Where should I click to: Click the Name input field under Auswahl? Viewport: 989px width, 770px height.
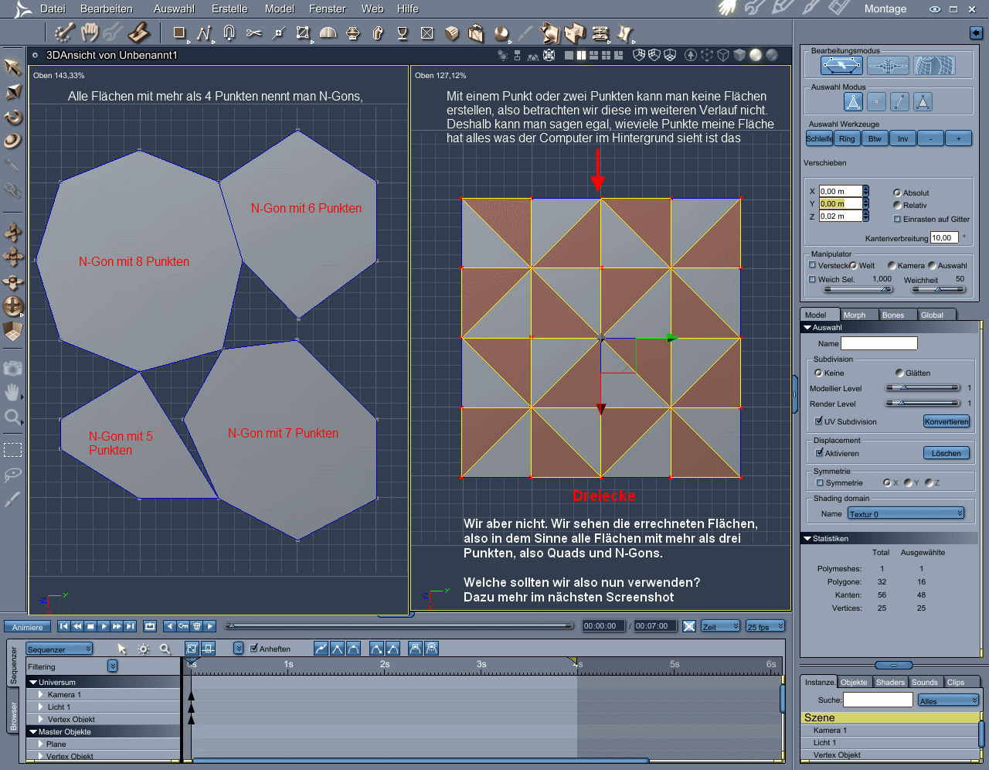tap(879, 343)
